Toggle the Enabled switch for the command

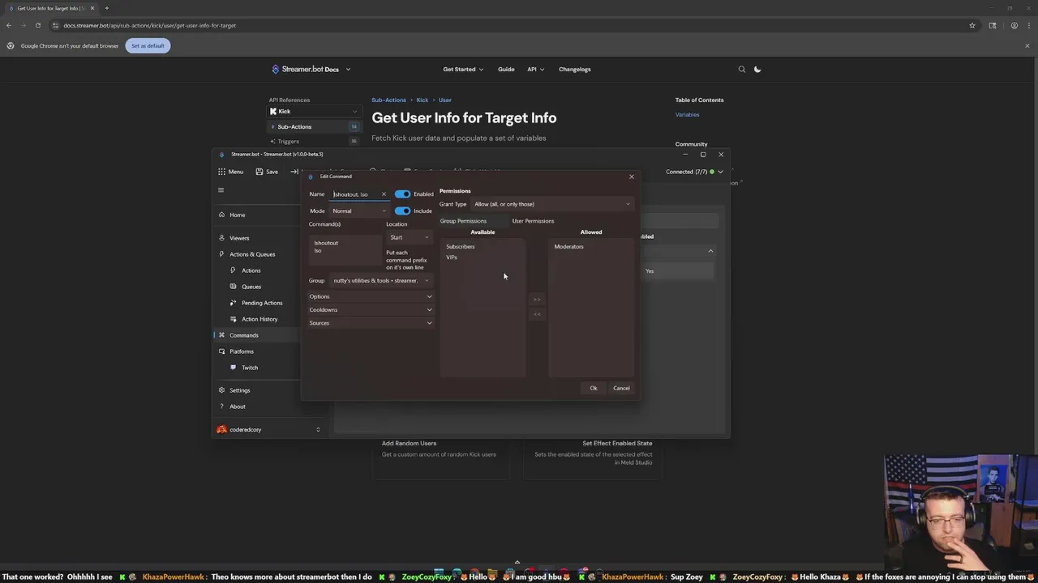pos(402,194)
